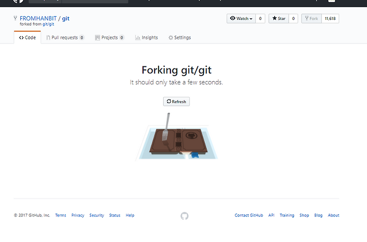Click the GitHub Octocat logo in footer
Screen dimensions: 367x242
[185, 216]
